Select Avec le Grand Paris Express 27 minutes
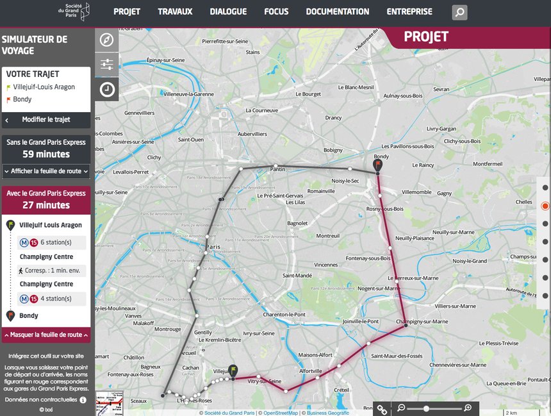551x416 pixels. click(46, 200)
